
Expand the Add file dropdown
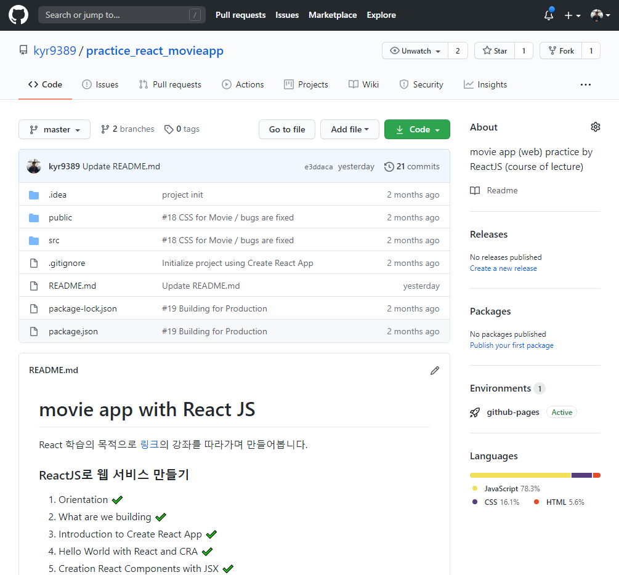coord(350,129)
